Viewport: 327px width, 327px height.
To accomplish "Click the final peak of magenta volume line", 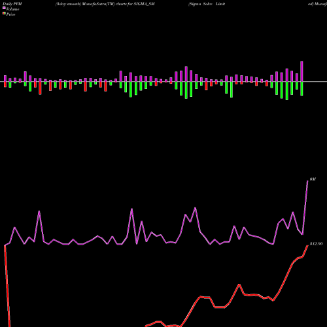I will (307, 181).
